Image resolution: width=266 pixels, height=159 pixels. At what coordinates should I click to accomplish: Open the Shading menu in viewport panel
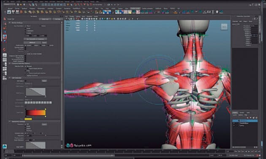click(x=72, y=16)
